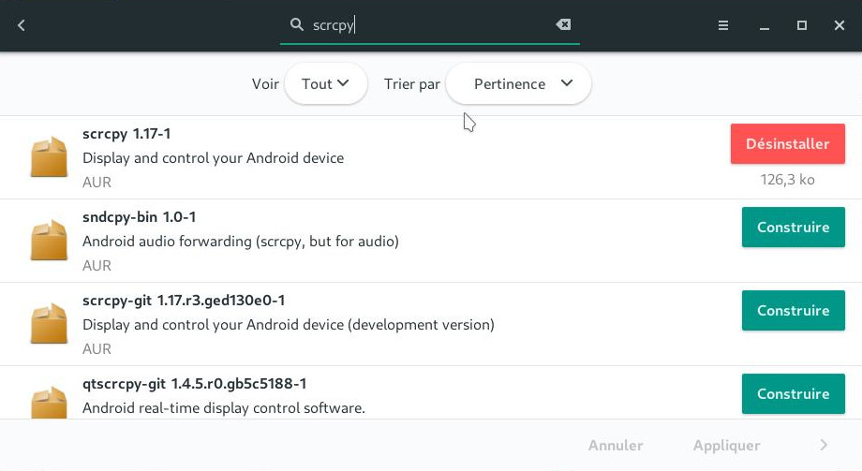Click "Android real-time display control software" text
This screenshot has height=471, width=862.
click(x=224, y=408)
